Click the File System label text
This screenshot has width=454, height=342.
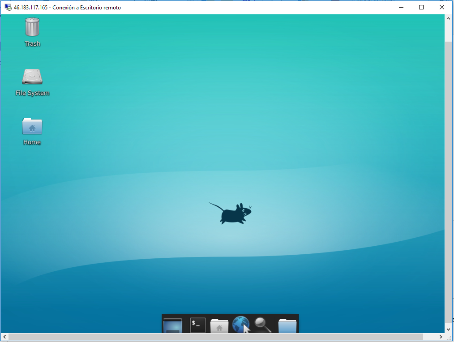tap(32, 93)
